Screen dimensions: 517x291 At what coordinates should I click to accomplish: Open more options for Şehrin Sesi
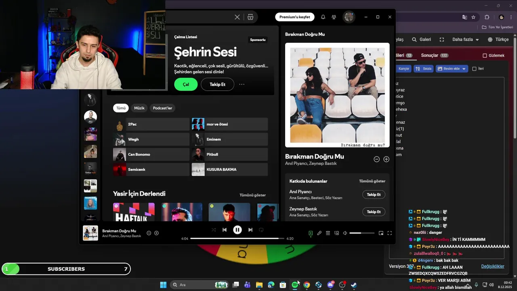[242, 84]
